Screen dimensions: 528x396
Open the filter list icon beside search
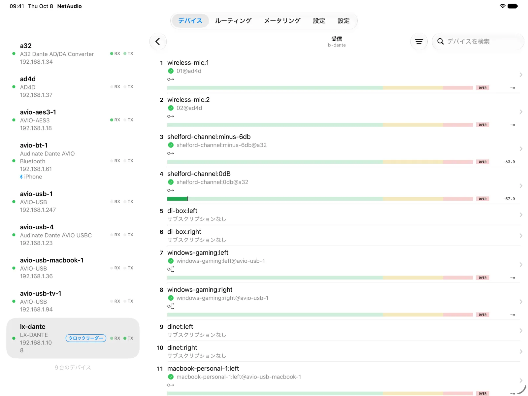click(x=419, y=42)
